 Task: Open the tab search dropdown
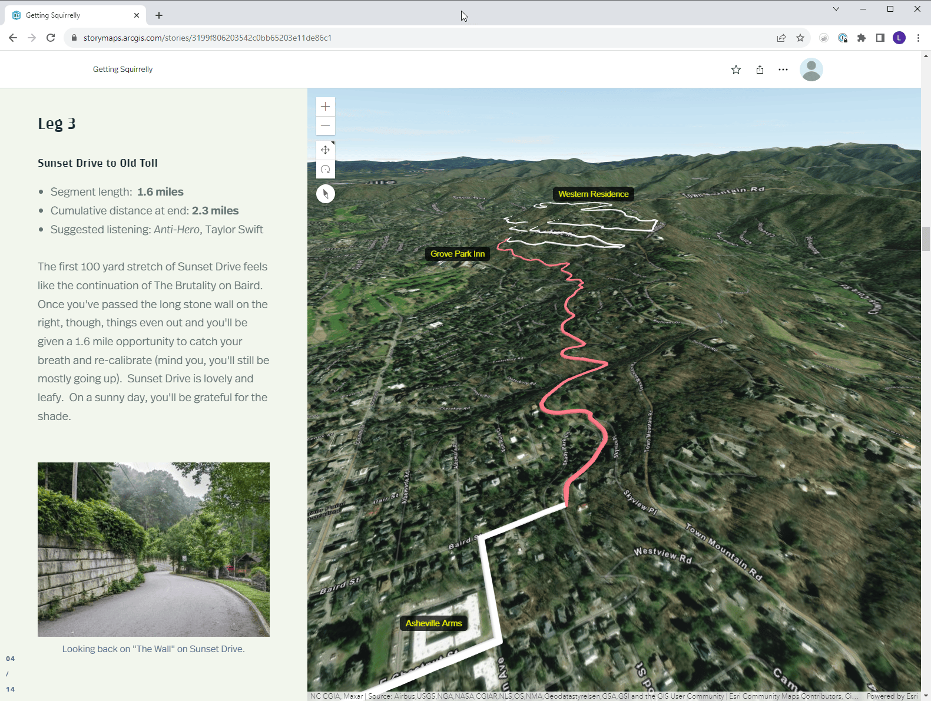tap(836, 9)
